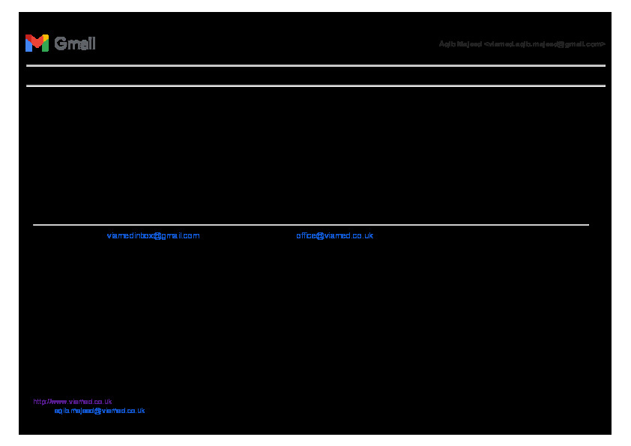Image resolution: width=631 pixels, height=446 pixels.
Task: Click the first horizontal rule below Gmail logo
Action: [x=315, y=66]
